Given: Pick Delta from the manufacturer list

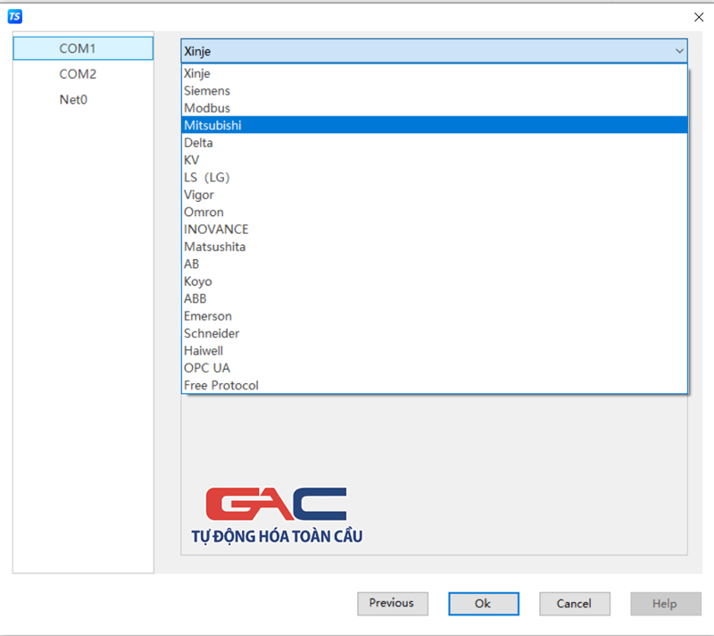Looking at the screenshot, I should point(434,143).
